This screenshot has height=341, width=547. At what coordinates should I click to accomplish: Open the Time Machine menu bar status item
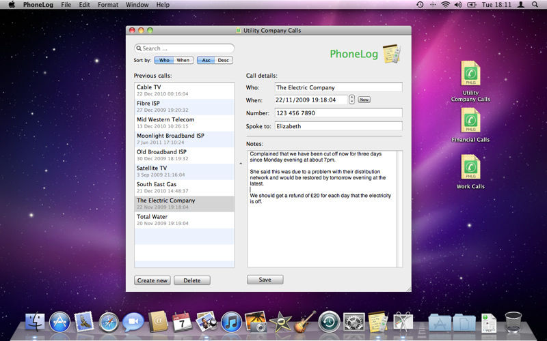pos(420,5)
